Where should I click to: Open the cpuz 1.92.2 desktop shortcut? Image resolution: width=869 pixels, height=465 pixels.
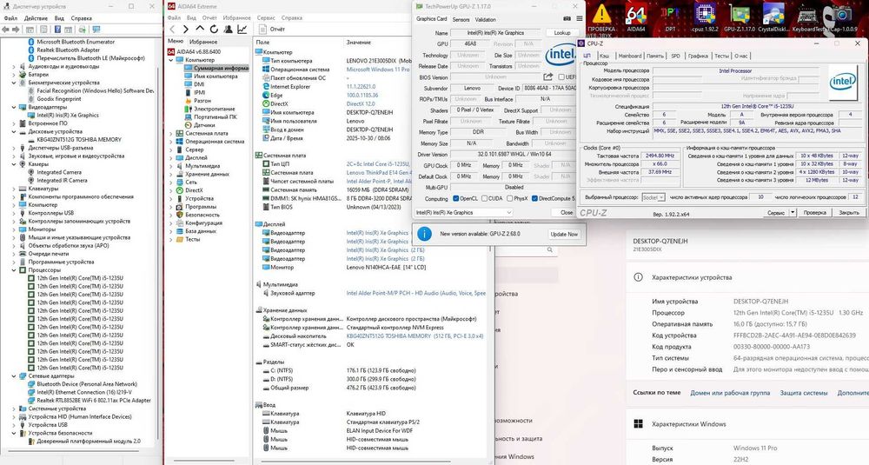click(x=705, y=17)
